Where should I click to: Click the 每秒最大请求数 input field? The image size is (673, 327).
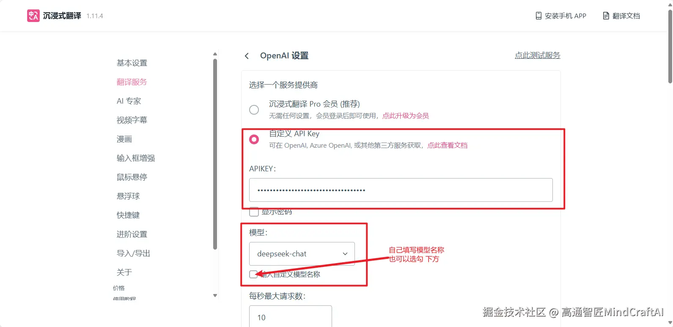(x=291, y=316)
